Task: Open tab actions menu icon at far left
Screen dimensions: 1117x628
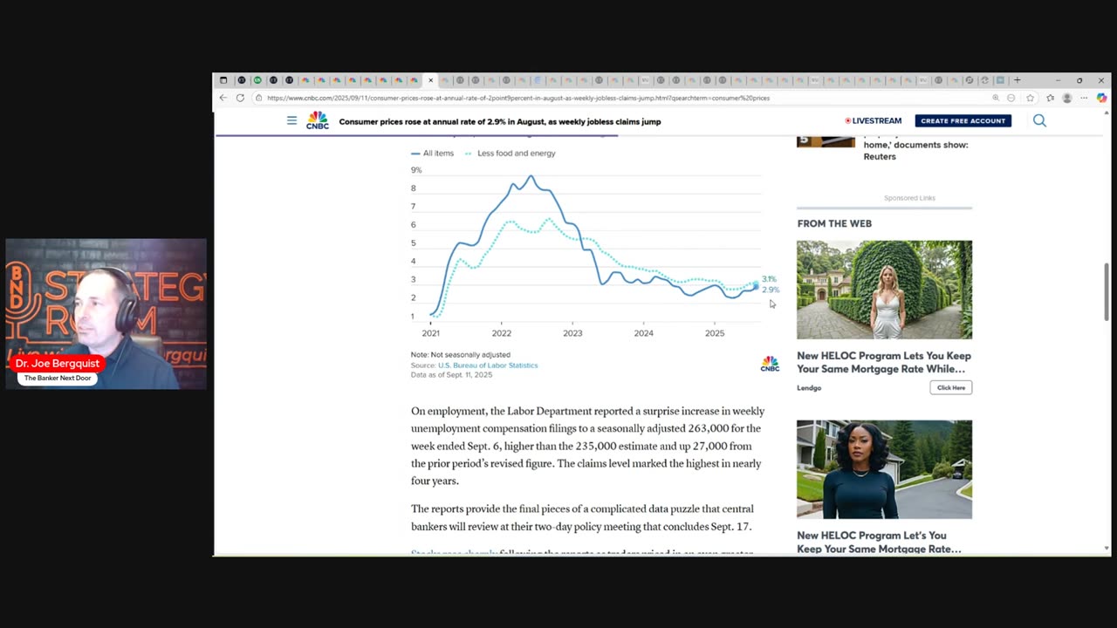Action: tap(223, 80)
